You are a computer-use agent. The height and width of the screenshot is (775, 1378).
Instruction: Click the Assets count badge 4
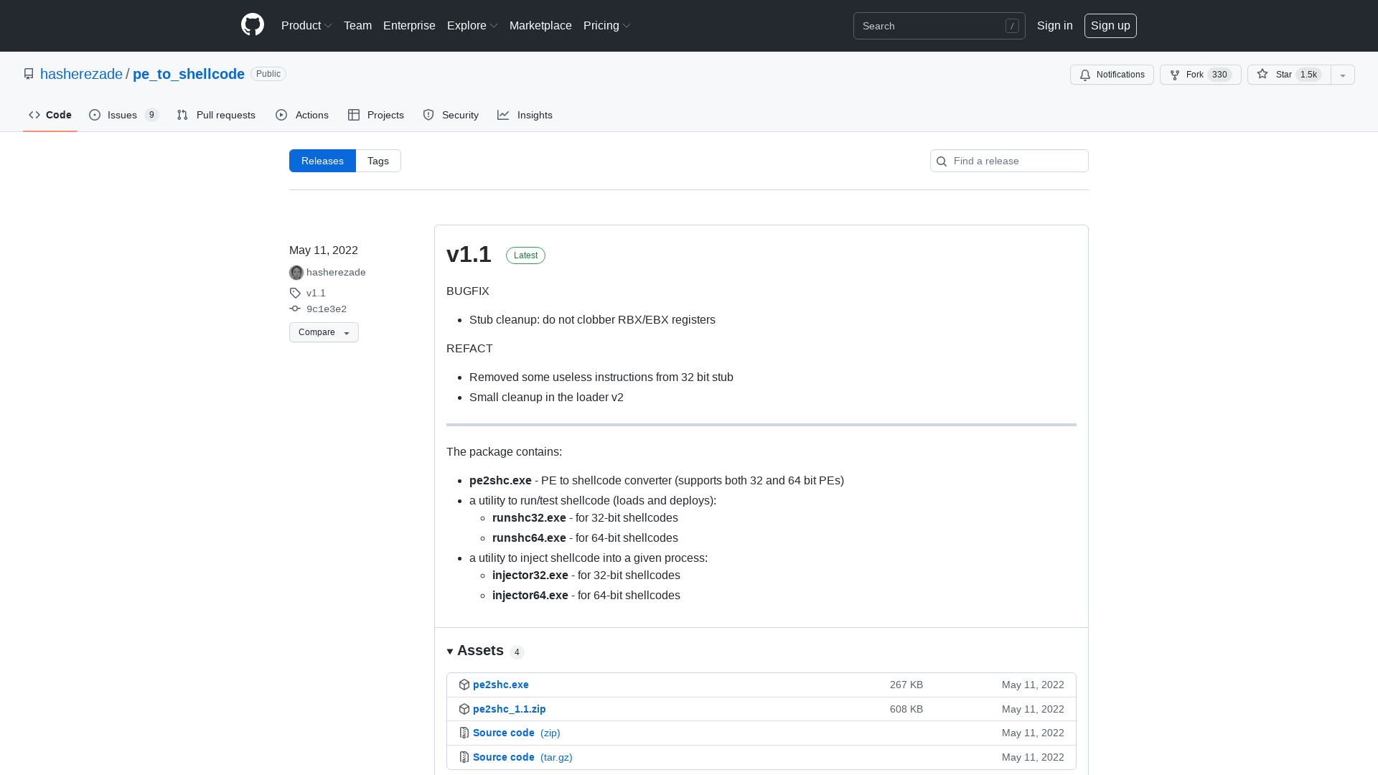click(517, 652)
